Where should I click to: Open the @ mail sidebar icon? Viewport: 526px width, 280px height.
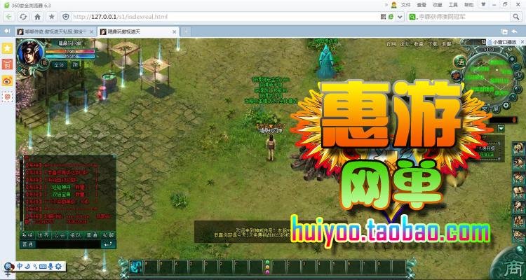coord(8,97)
